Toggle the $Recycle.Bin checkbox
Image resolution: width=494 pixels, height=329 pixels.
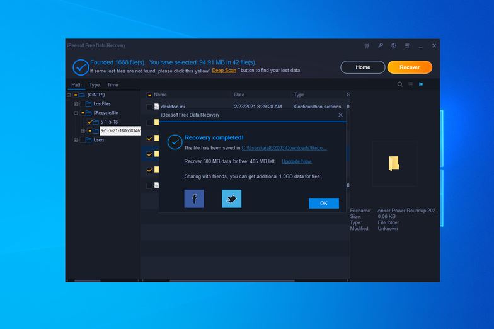click(83, 113)
